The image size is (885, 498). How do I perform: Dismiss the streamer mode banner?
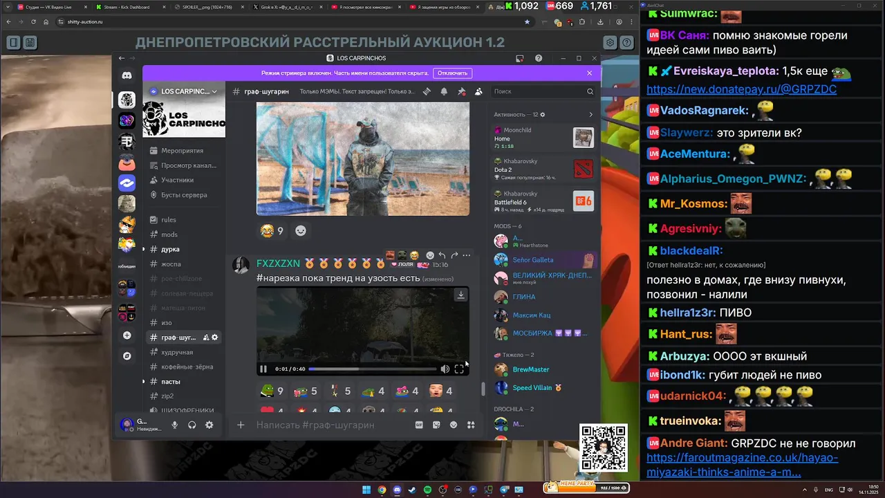tap(589, 73)
